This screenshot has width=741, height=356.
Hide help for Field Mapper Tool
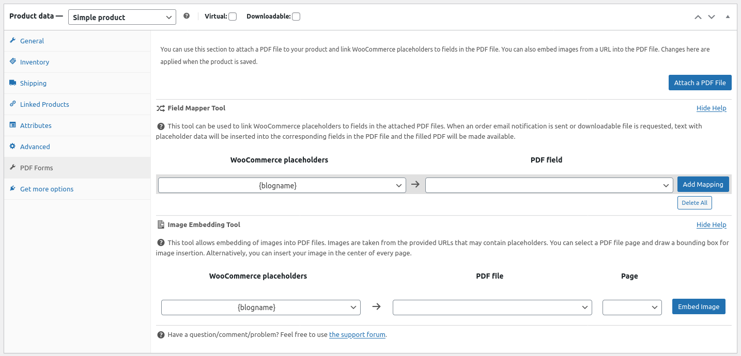(x=711, y=108)
